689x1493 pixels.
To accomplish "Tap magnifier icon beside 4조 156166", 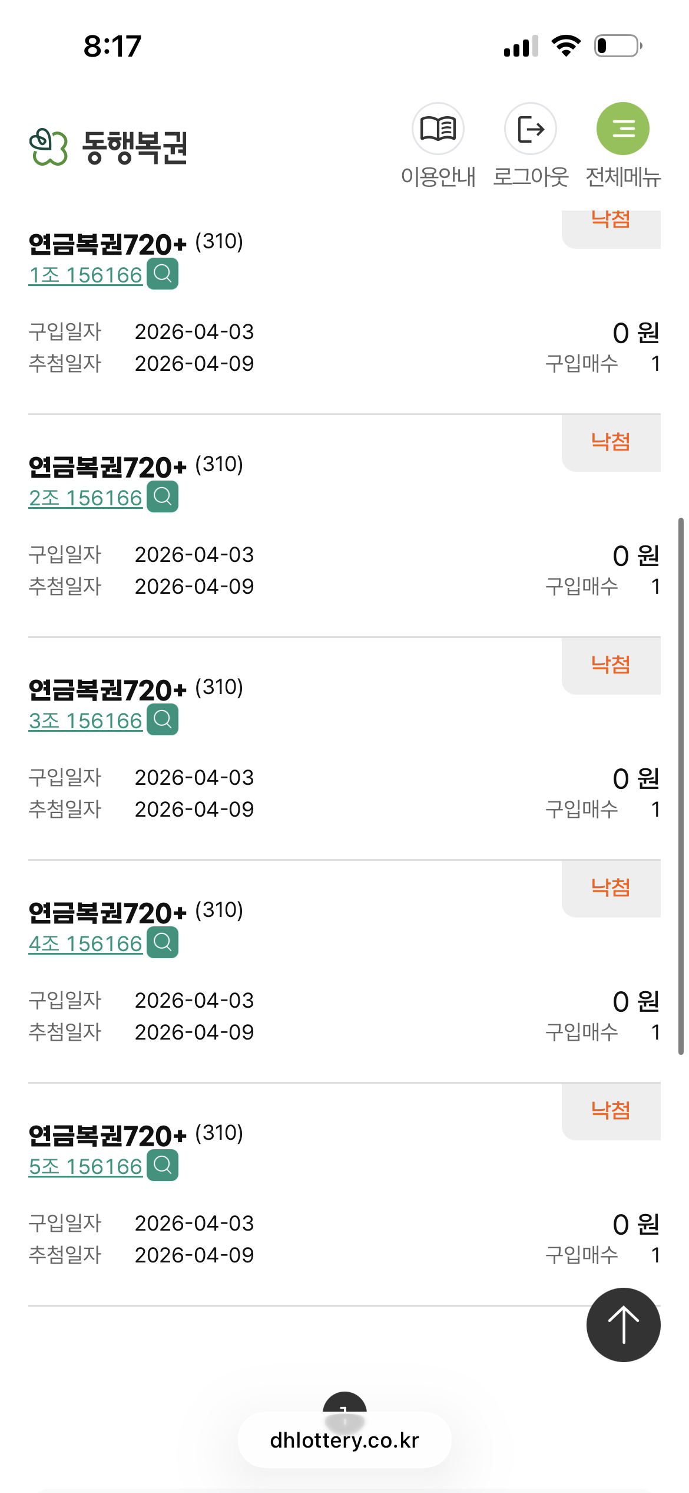I will [x=163, y=943].
